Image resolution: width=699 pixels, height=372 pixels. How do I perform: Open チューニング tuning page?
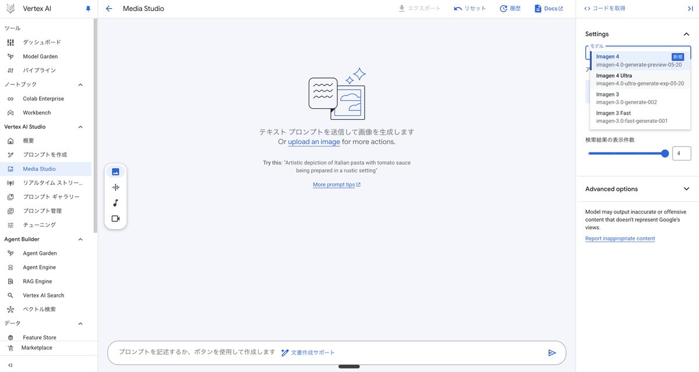pyautogui.click(x=47, y=225)
